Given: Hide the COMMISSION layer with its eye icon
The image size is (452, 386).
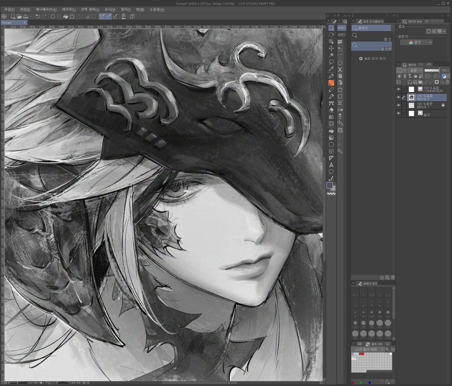Looking at the screenshot, I should 399,89.
